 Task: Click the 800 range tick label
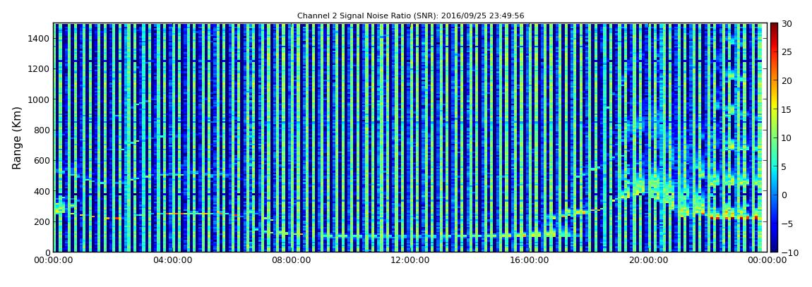point(42,130)
